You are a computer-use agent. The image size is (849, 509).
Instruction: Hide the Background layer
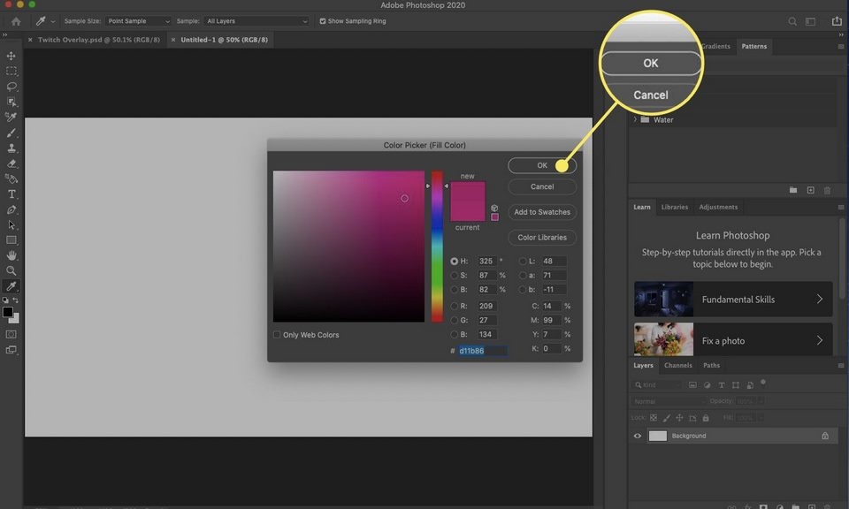click(638, 436)
